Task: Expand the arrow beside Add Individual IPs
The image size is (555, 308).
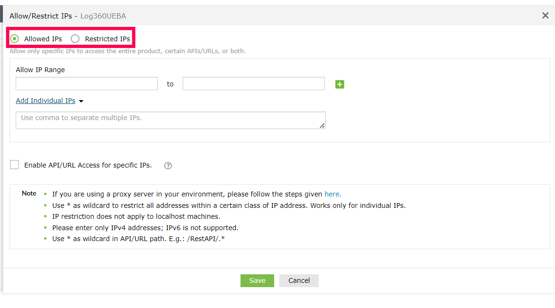Action: 81,101
